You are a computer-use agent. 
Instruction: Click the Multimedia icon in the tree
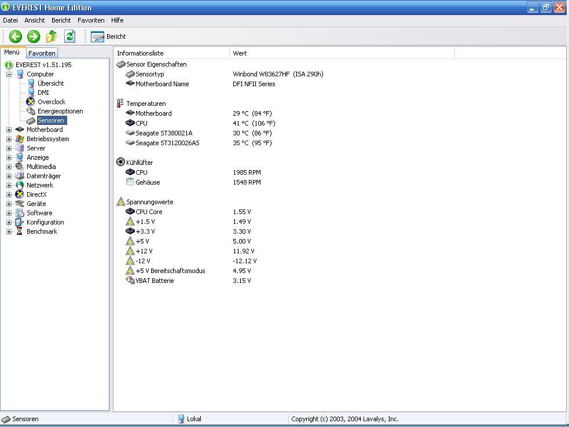tap(20, 167)
